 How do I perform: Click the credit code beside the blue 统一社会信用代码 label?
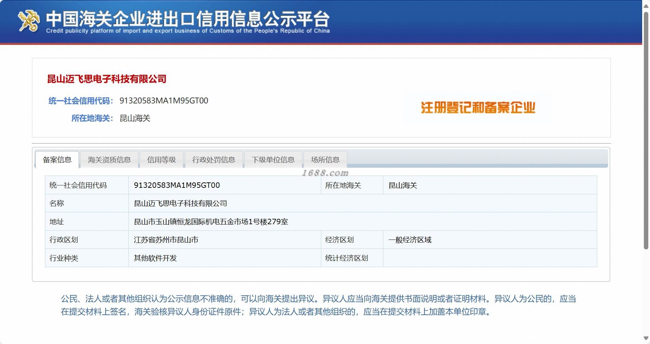[x=164, y=101]
